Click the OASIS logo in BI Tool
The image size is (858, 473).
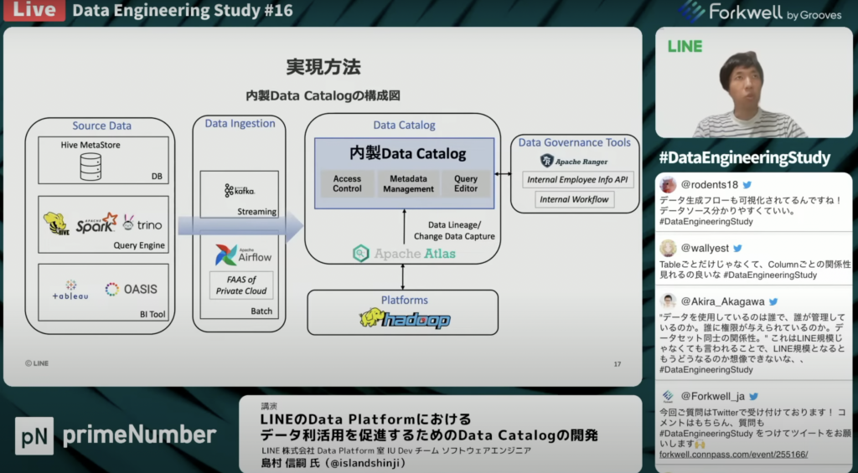pyautogui.click(x=131, y=289)
